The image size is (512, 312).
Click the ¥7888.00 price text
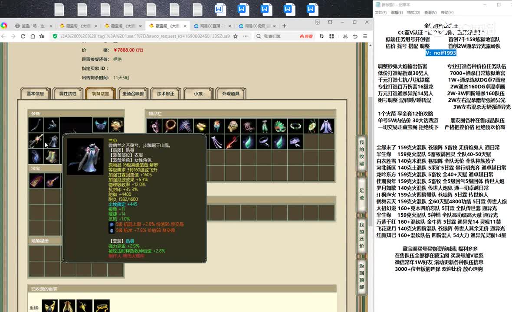click(128, 50)
